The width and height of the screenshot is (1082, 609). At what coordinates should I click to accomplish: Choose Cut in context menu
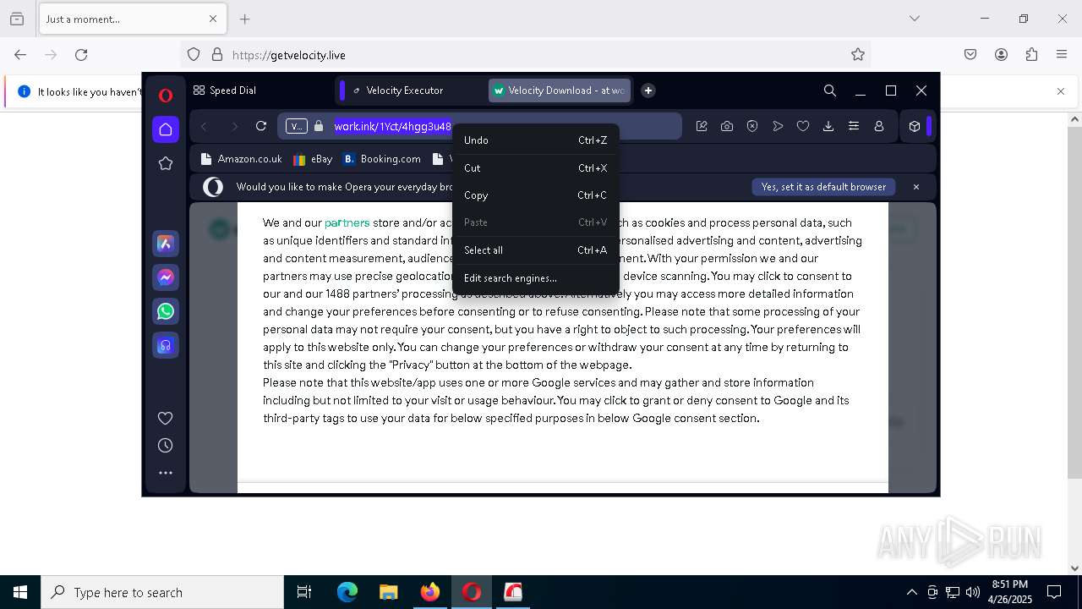click(x=536, y=168)
